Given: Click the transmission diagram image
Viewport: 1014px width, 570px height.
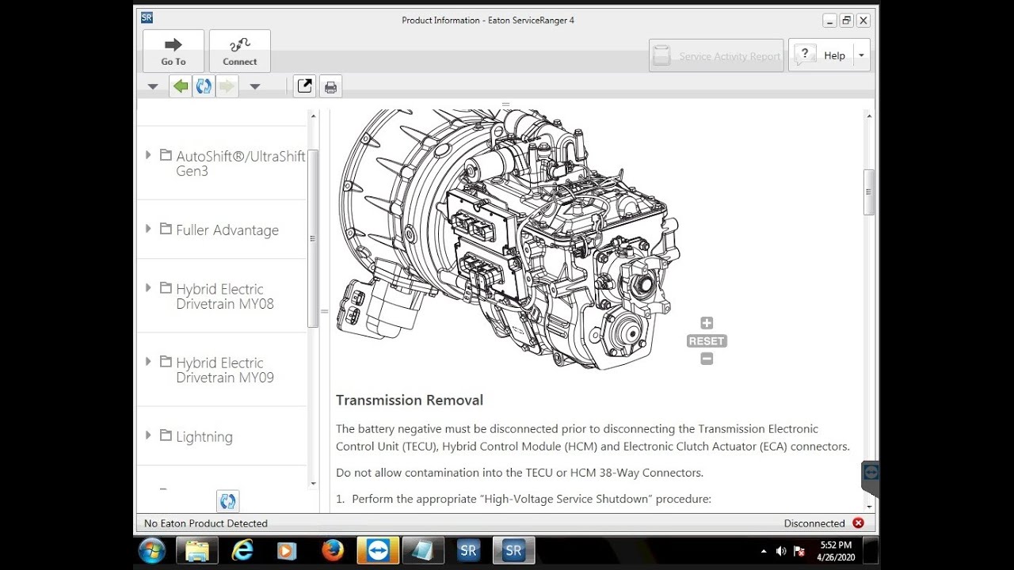Looking at the screenshot, I should [508, 239].
